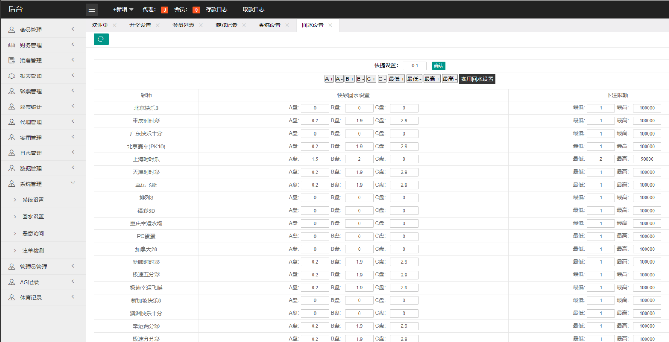Click the 财务管理 sidebar icon
Viewport: 669px width, 342px height.
coord(12,45)
